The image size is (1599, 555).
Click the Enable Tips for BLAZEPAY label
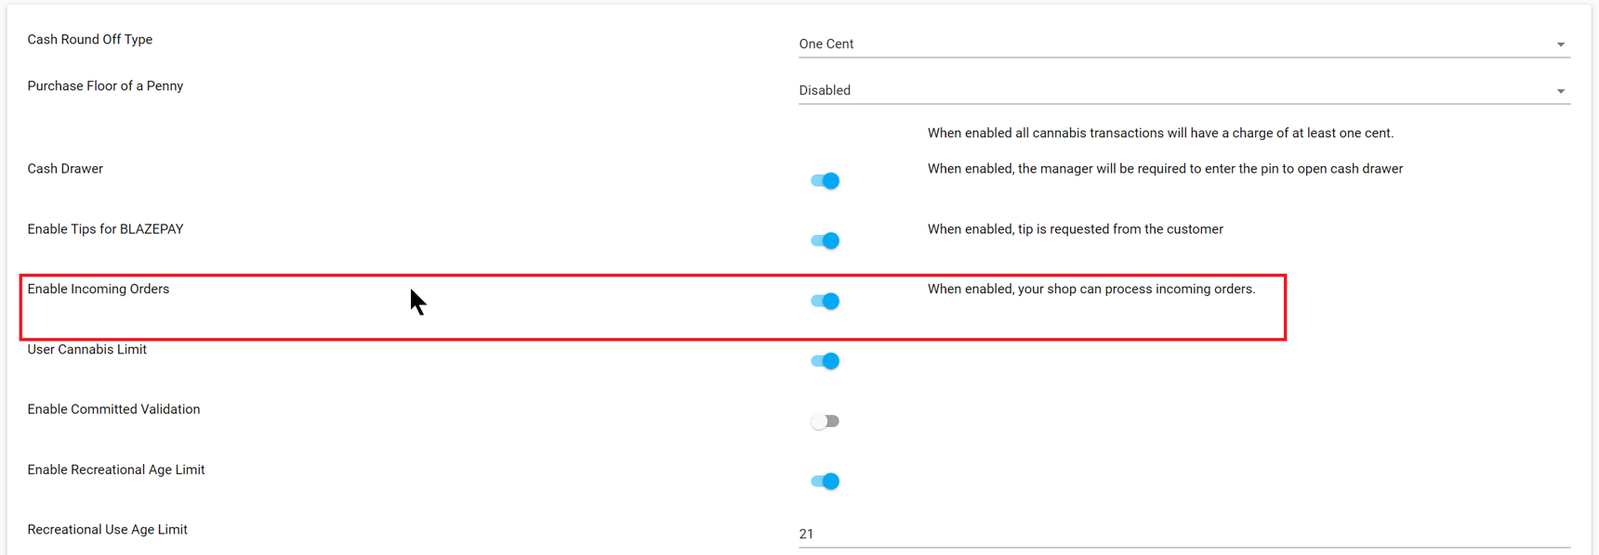(105, 228)
